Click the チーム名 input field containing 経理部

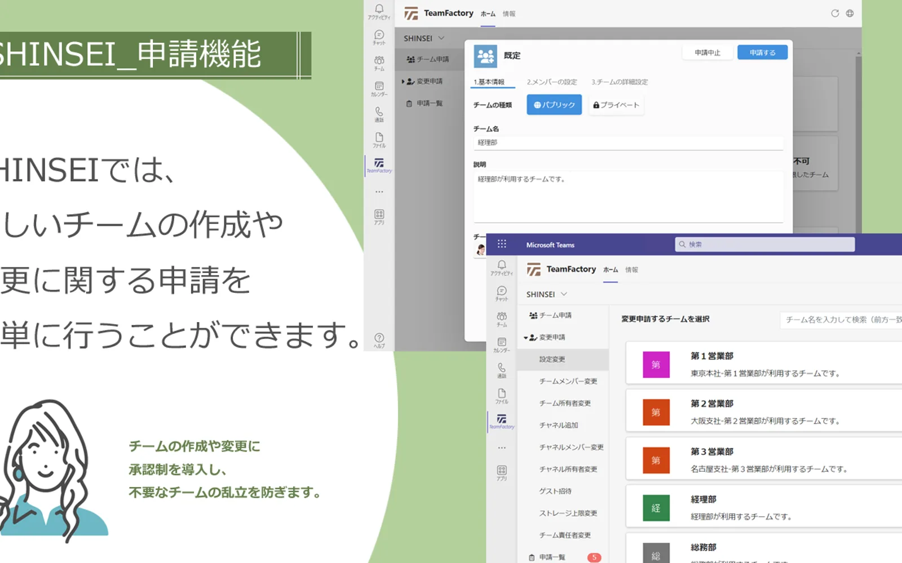[x=628, y=143]
